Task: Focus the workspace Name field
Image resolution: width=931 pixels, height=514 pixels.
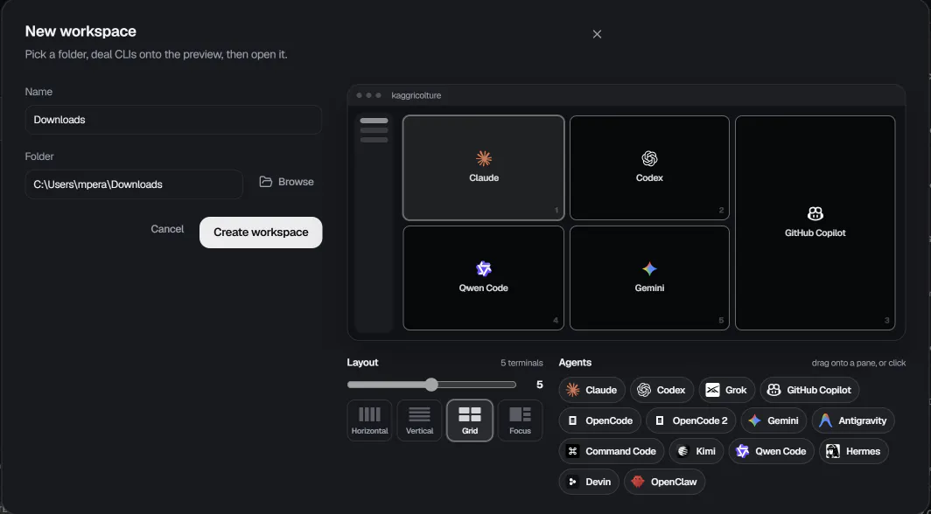Action: [173, 120]
